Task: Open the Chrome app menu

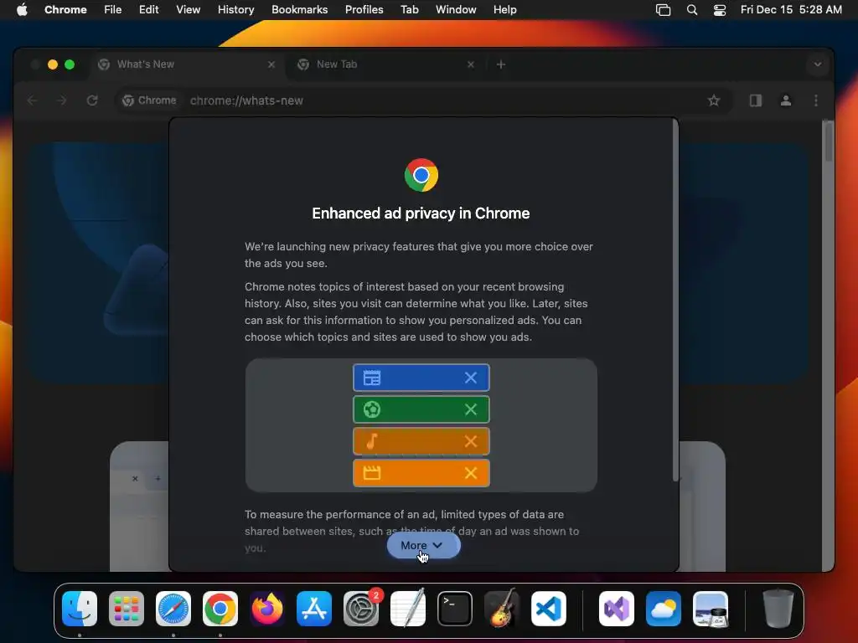Action: 65,10
